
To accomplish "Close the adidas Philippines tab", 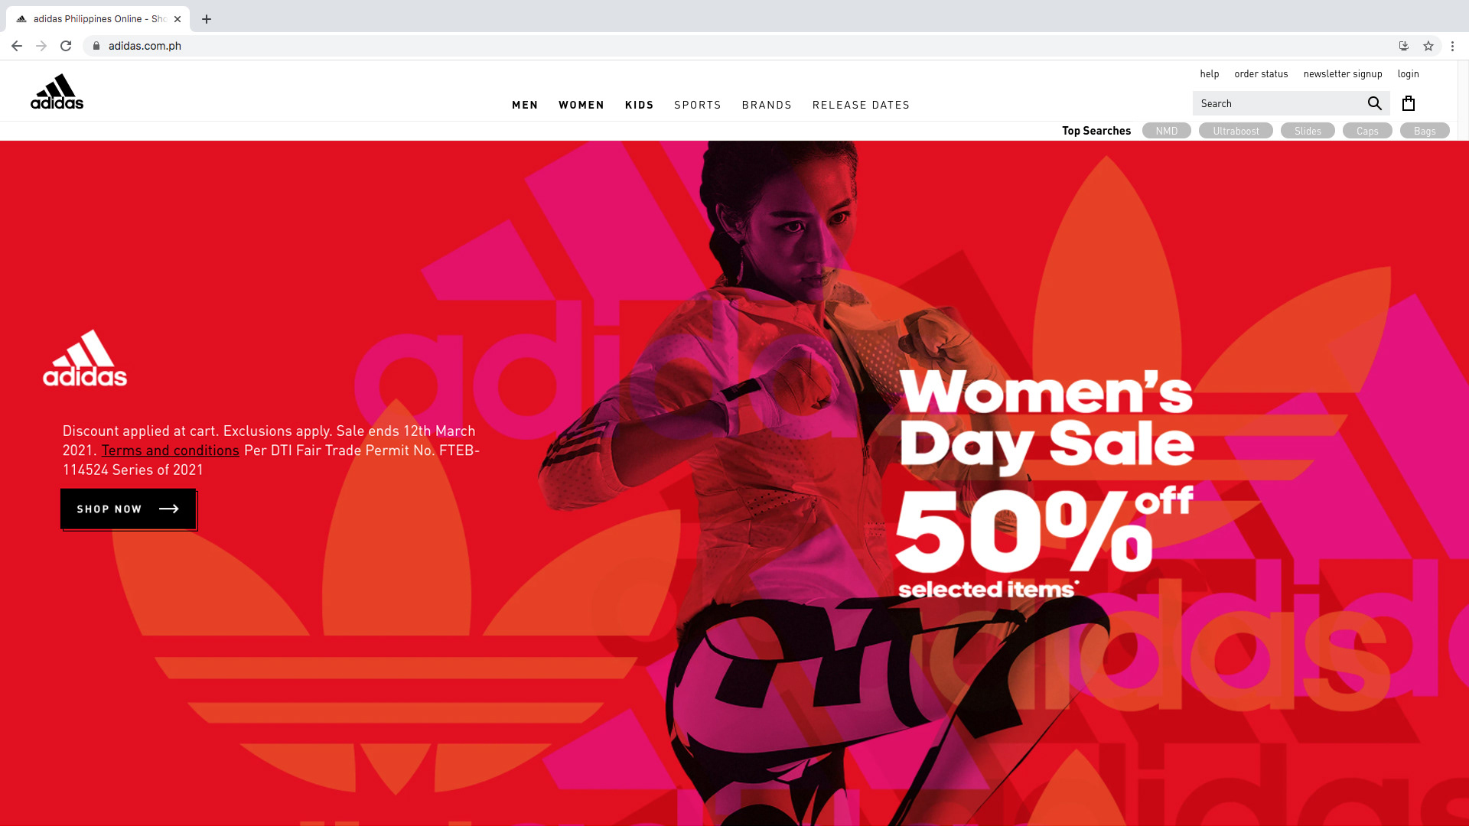I will click(x=178, y=19).
